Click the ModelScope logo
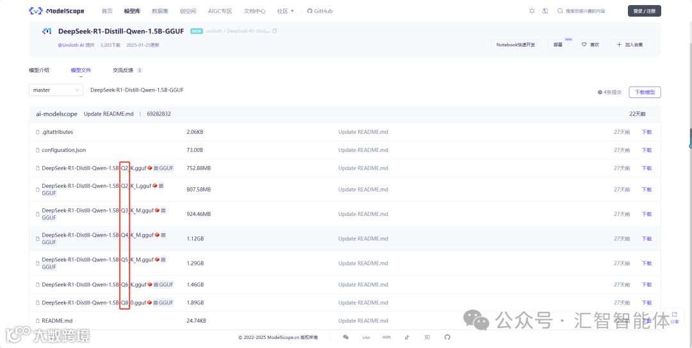This screenshot has width=692, height=348. click(56, 11)
